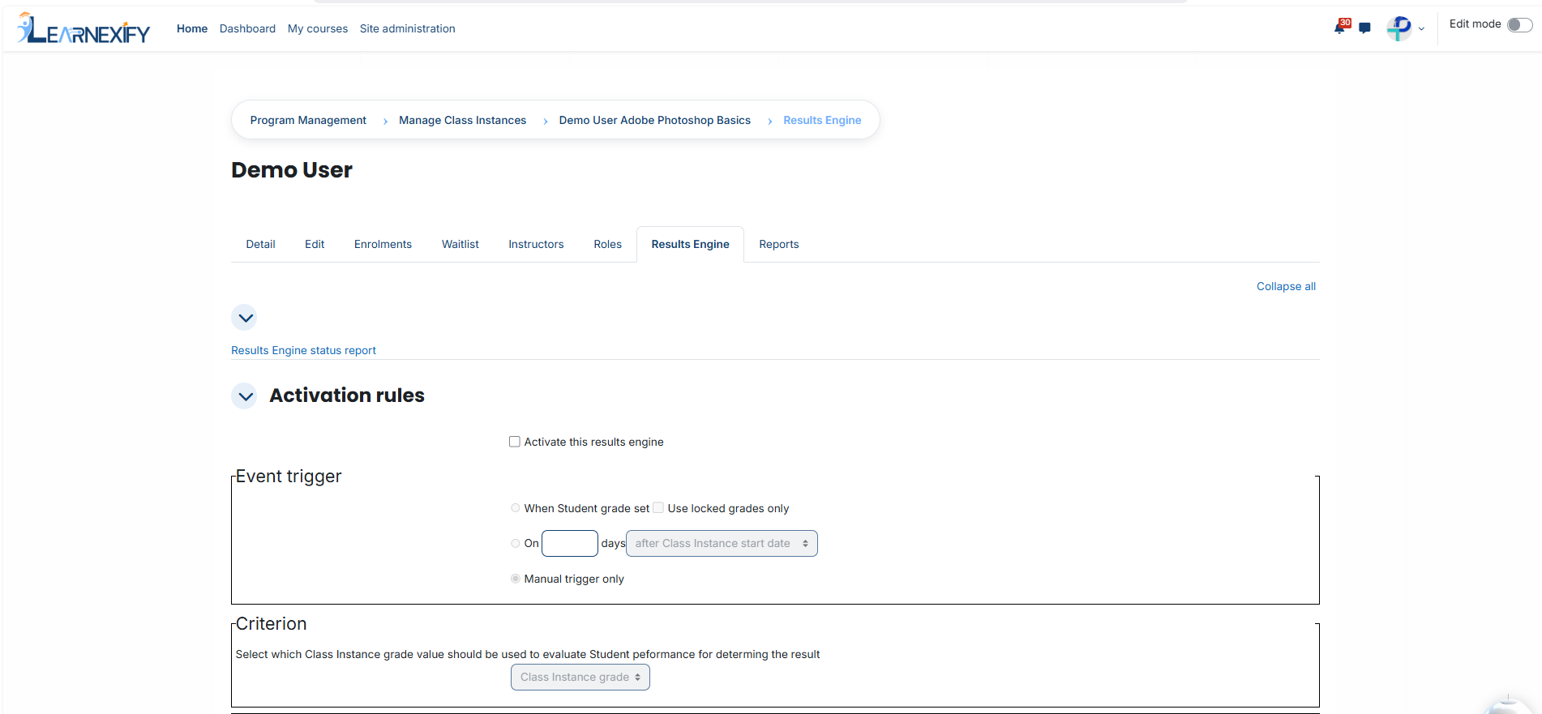Open Results Engine status report link
1542x714 pixels.
(303, 350)
